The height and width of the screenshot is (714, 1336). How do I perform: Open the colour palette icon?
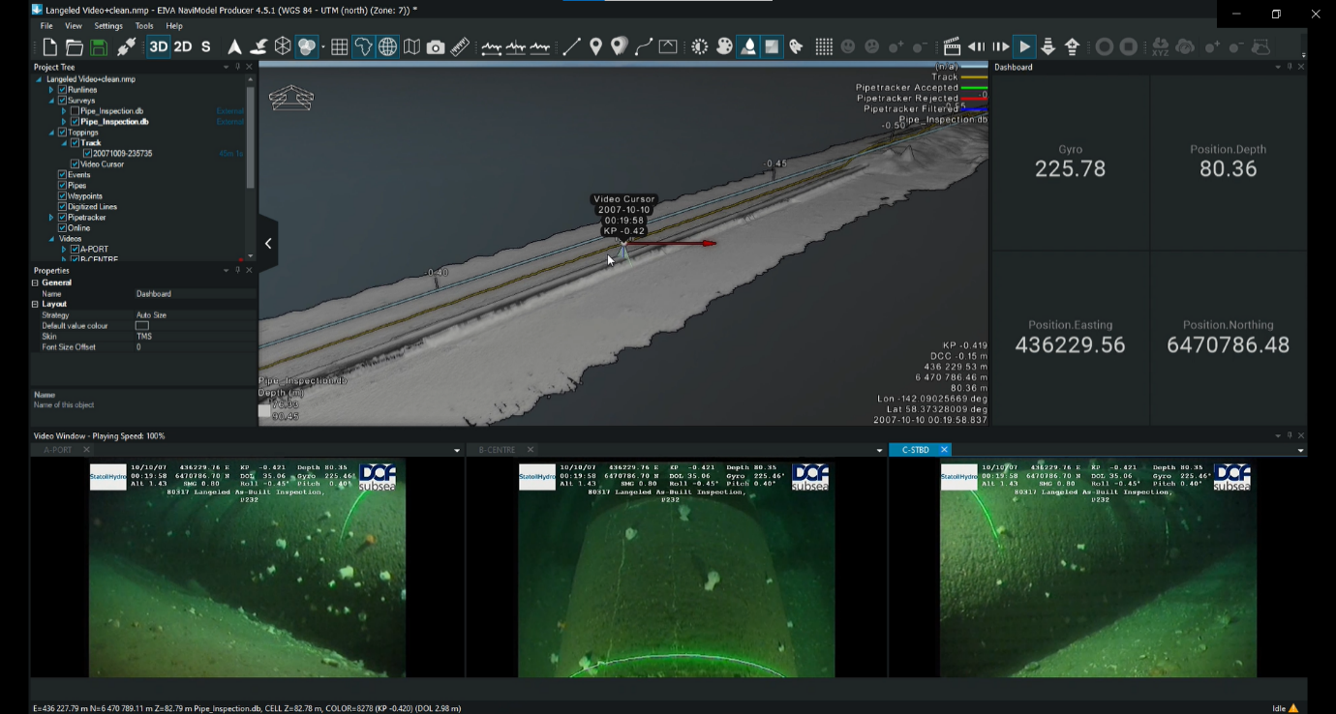(x=723, y=46)
